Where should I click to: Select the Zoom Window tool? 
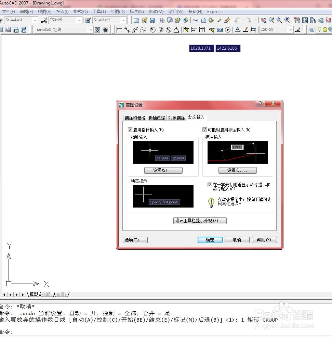(x=279, y=20)
